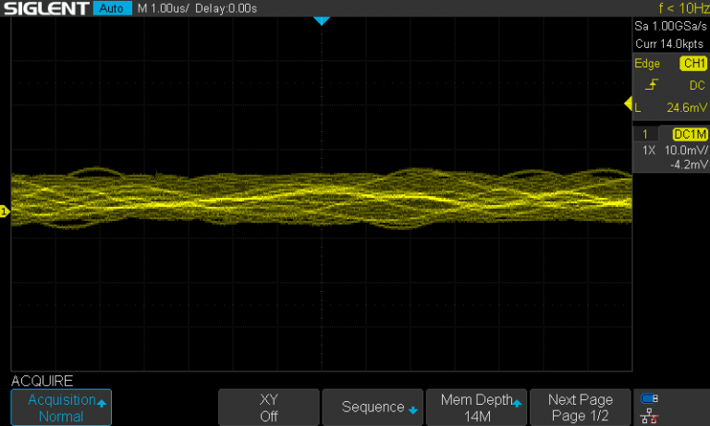Viewport: 710px width, 426px height.
Task: Click the SIGLENT logo
Action: (45, 8)
